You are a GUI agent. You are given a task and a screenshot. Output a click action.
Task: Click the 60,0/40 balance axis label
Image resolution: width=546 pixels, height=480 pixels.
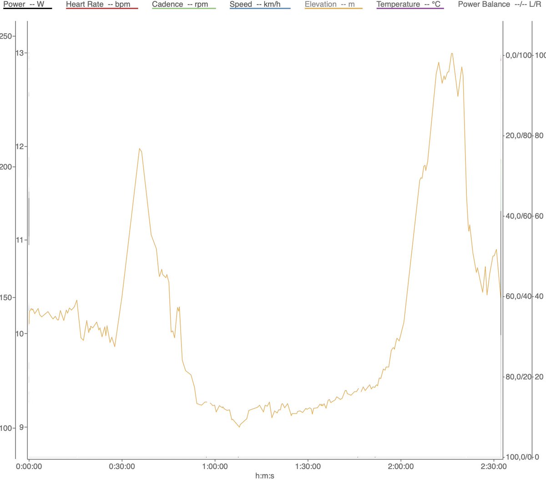(x=519, y=296)
